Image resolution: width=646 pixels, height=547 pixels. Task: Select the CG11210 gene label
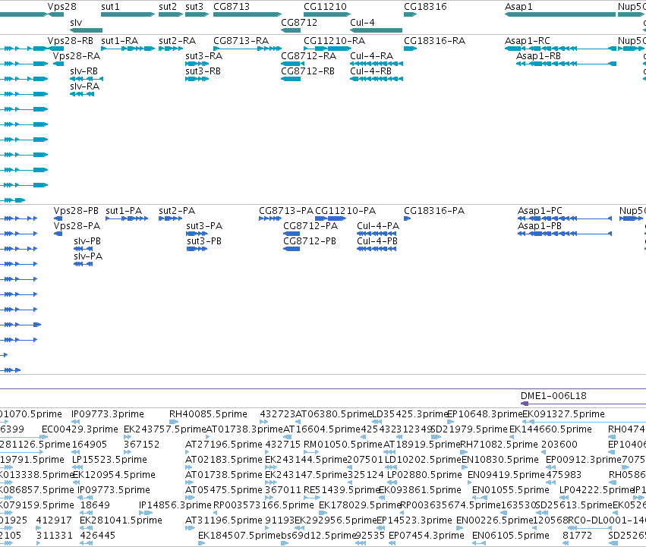tap(325, 7)
